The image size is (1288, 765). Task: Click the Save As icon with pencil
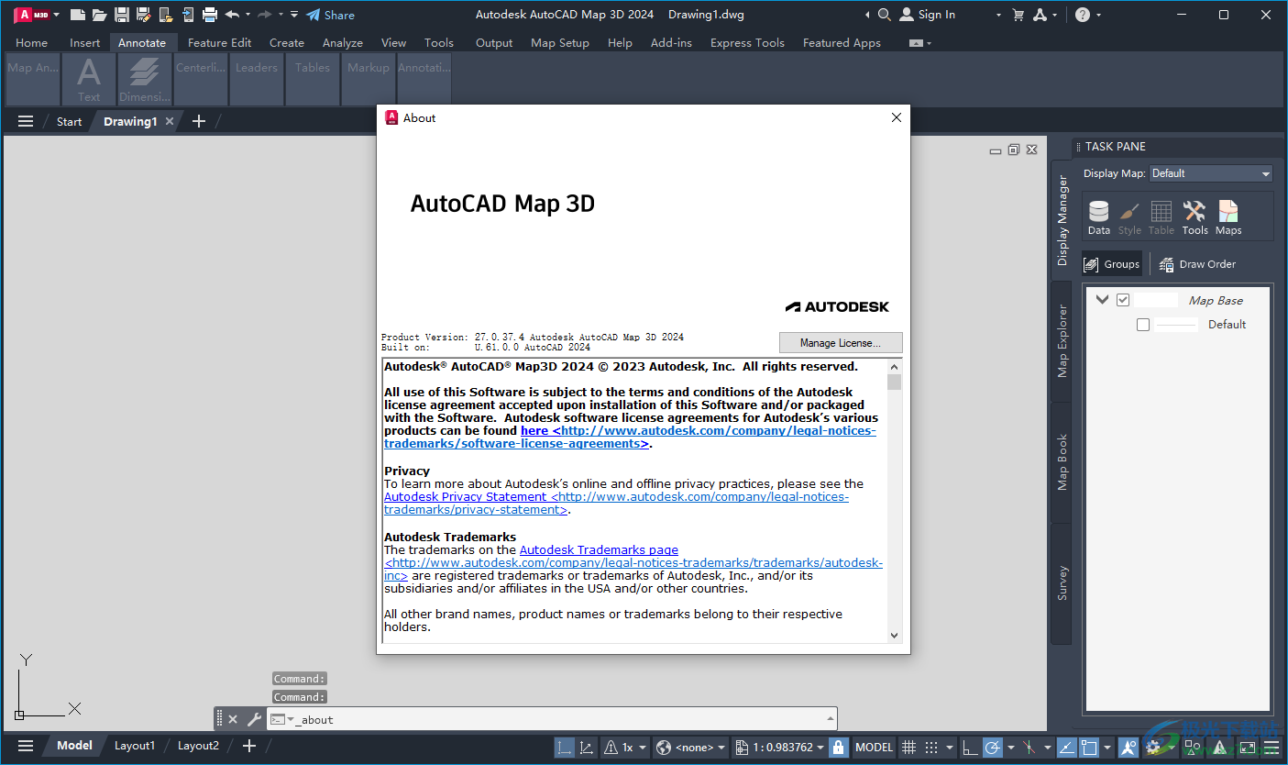coord(143,15)
